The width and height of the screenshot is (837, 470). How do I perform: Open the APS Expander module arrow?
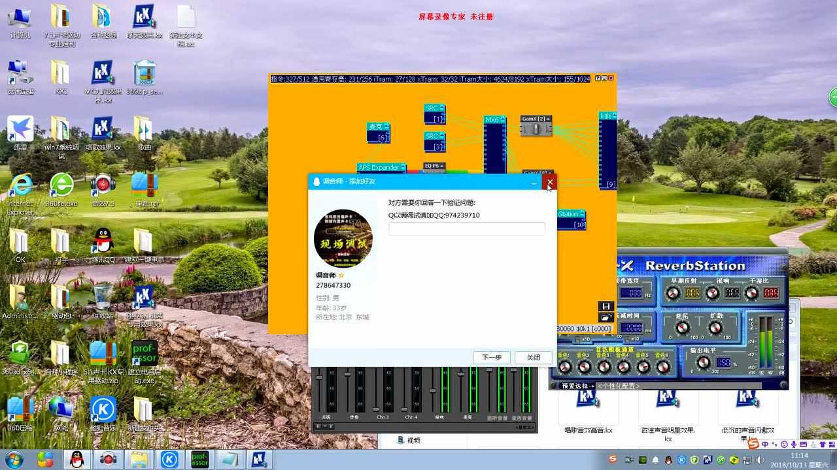click(403, 168)
